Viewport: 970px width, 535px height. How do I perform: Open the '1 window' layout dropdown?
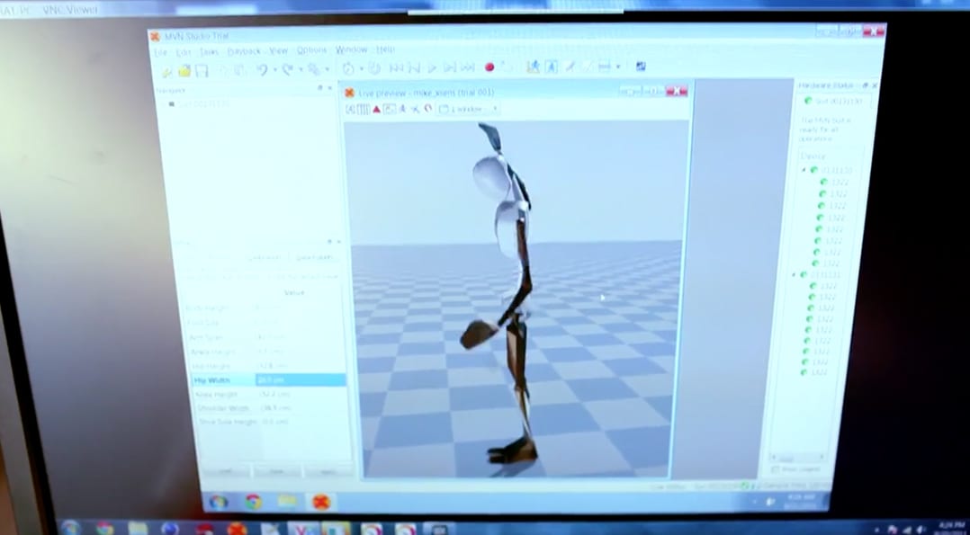click(x=468, y=109)
